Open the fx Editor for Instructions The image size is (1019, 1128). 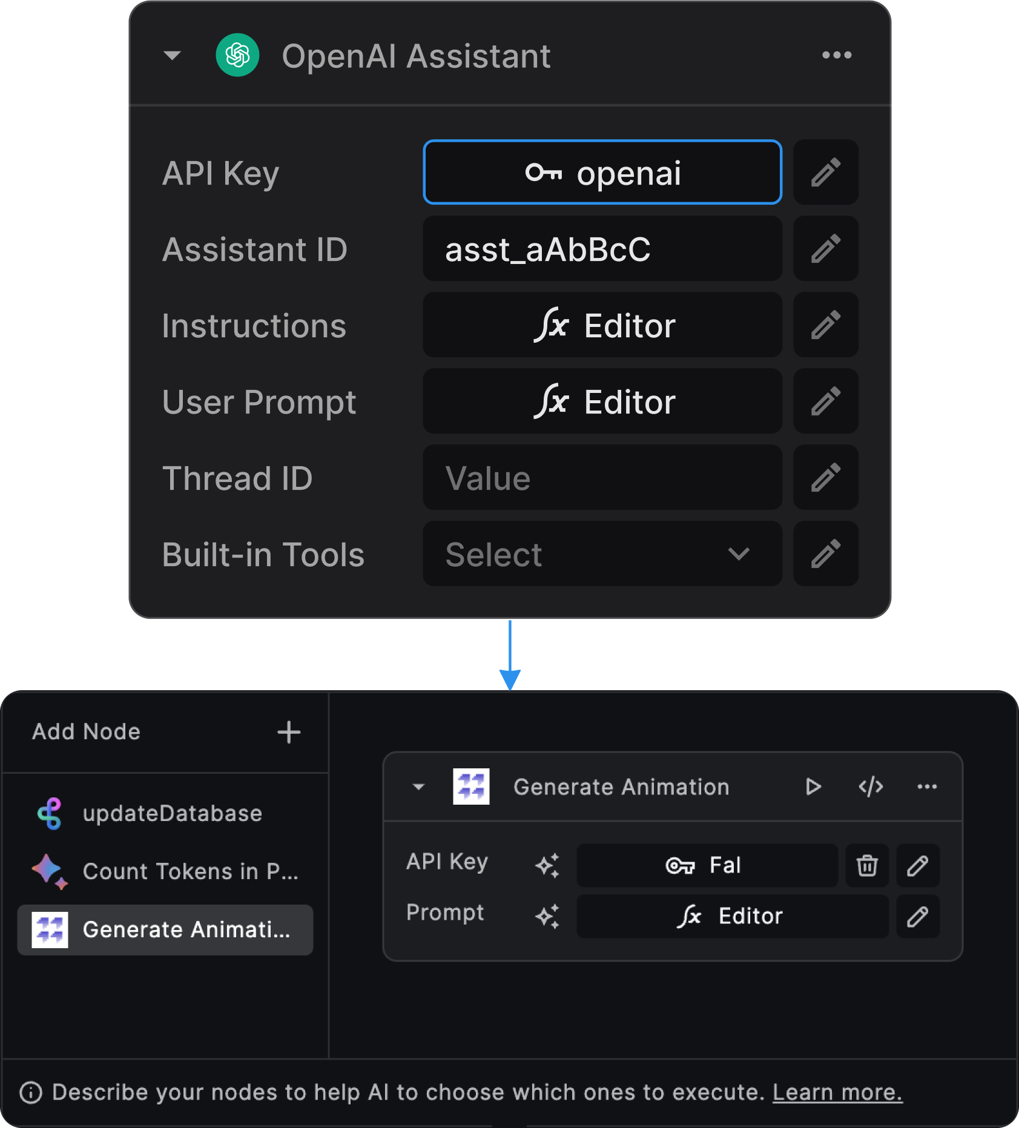coord(602,325)
